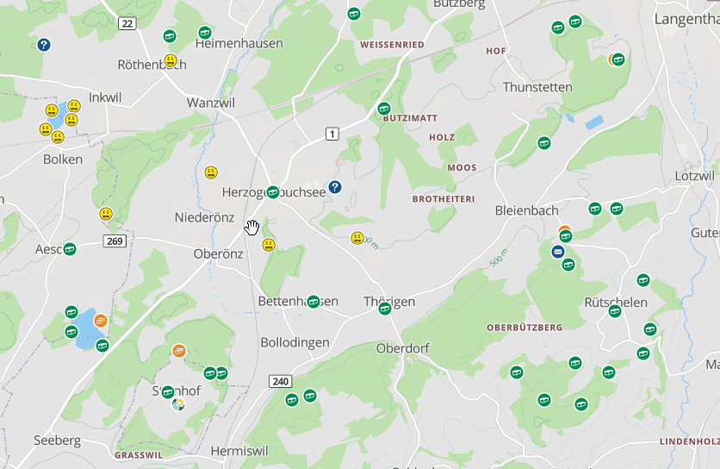720x469 pixels.
Task: Select the green cache on Steinhof label
Action: pos(168,392)
